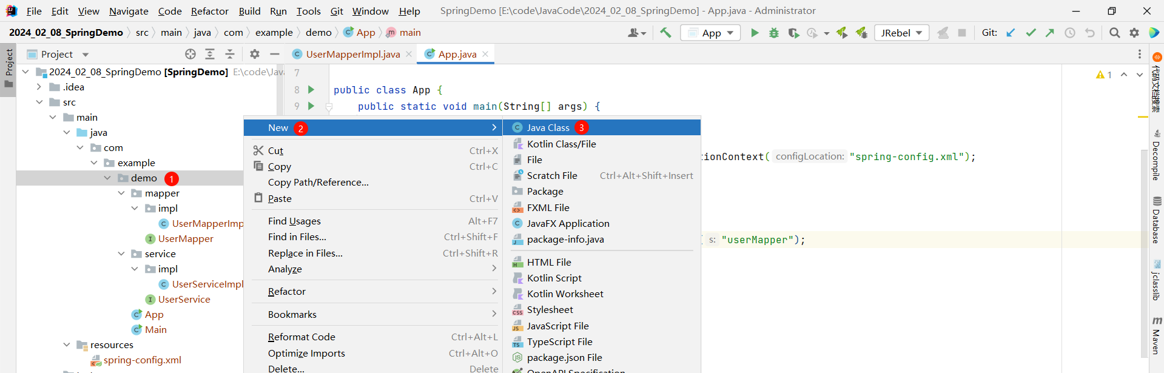
Task: Click Expand All in Project panel
Action: pos(210,54)
